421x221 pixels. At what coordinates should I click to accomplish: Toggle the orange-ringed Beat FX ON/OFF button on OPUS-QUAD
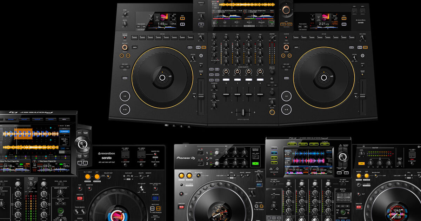click(272, 112)
